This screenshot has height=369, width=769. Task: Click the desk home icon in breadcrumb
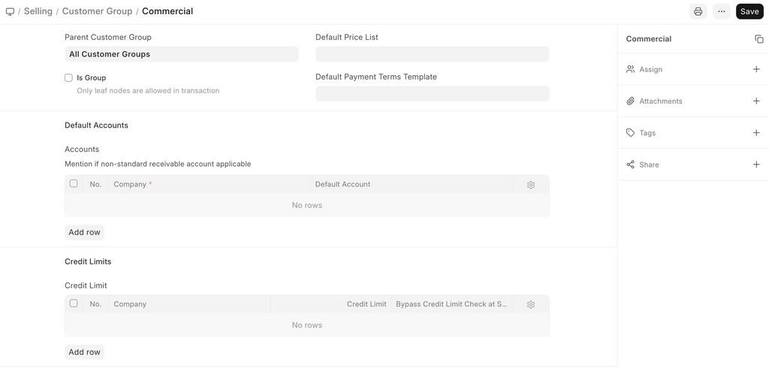[x=10, y=11]
